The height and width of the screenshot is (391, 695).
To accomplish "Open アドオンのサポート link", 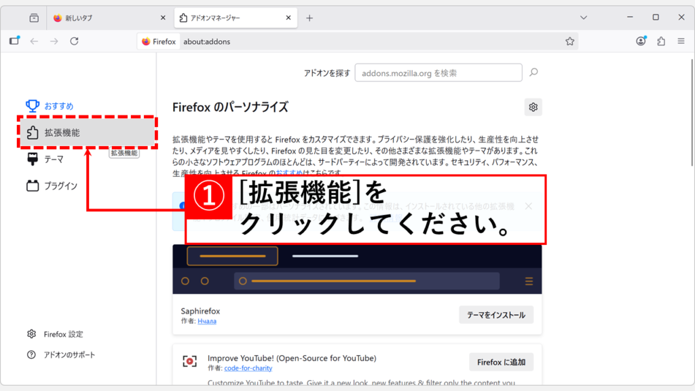I will pos(69,355).
